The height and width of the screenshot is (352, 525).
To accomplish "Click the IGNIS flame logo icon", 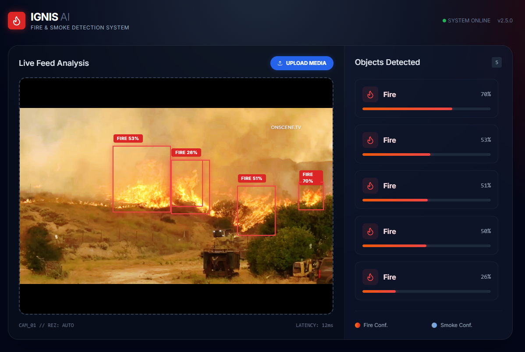I will 17,21.
